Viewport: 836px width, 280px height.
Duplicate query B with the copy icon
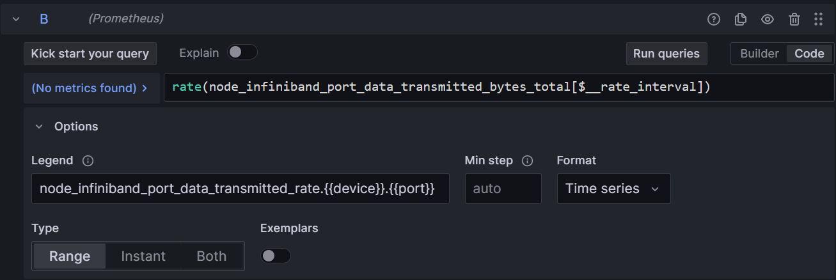coord(741,19)
